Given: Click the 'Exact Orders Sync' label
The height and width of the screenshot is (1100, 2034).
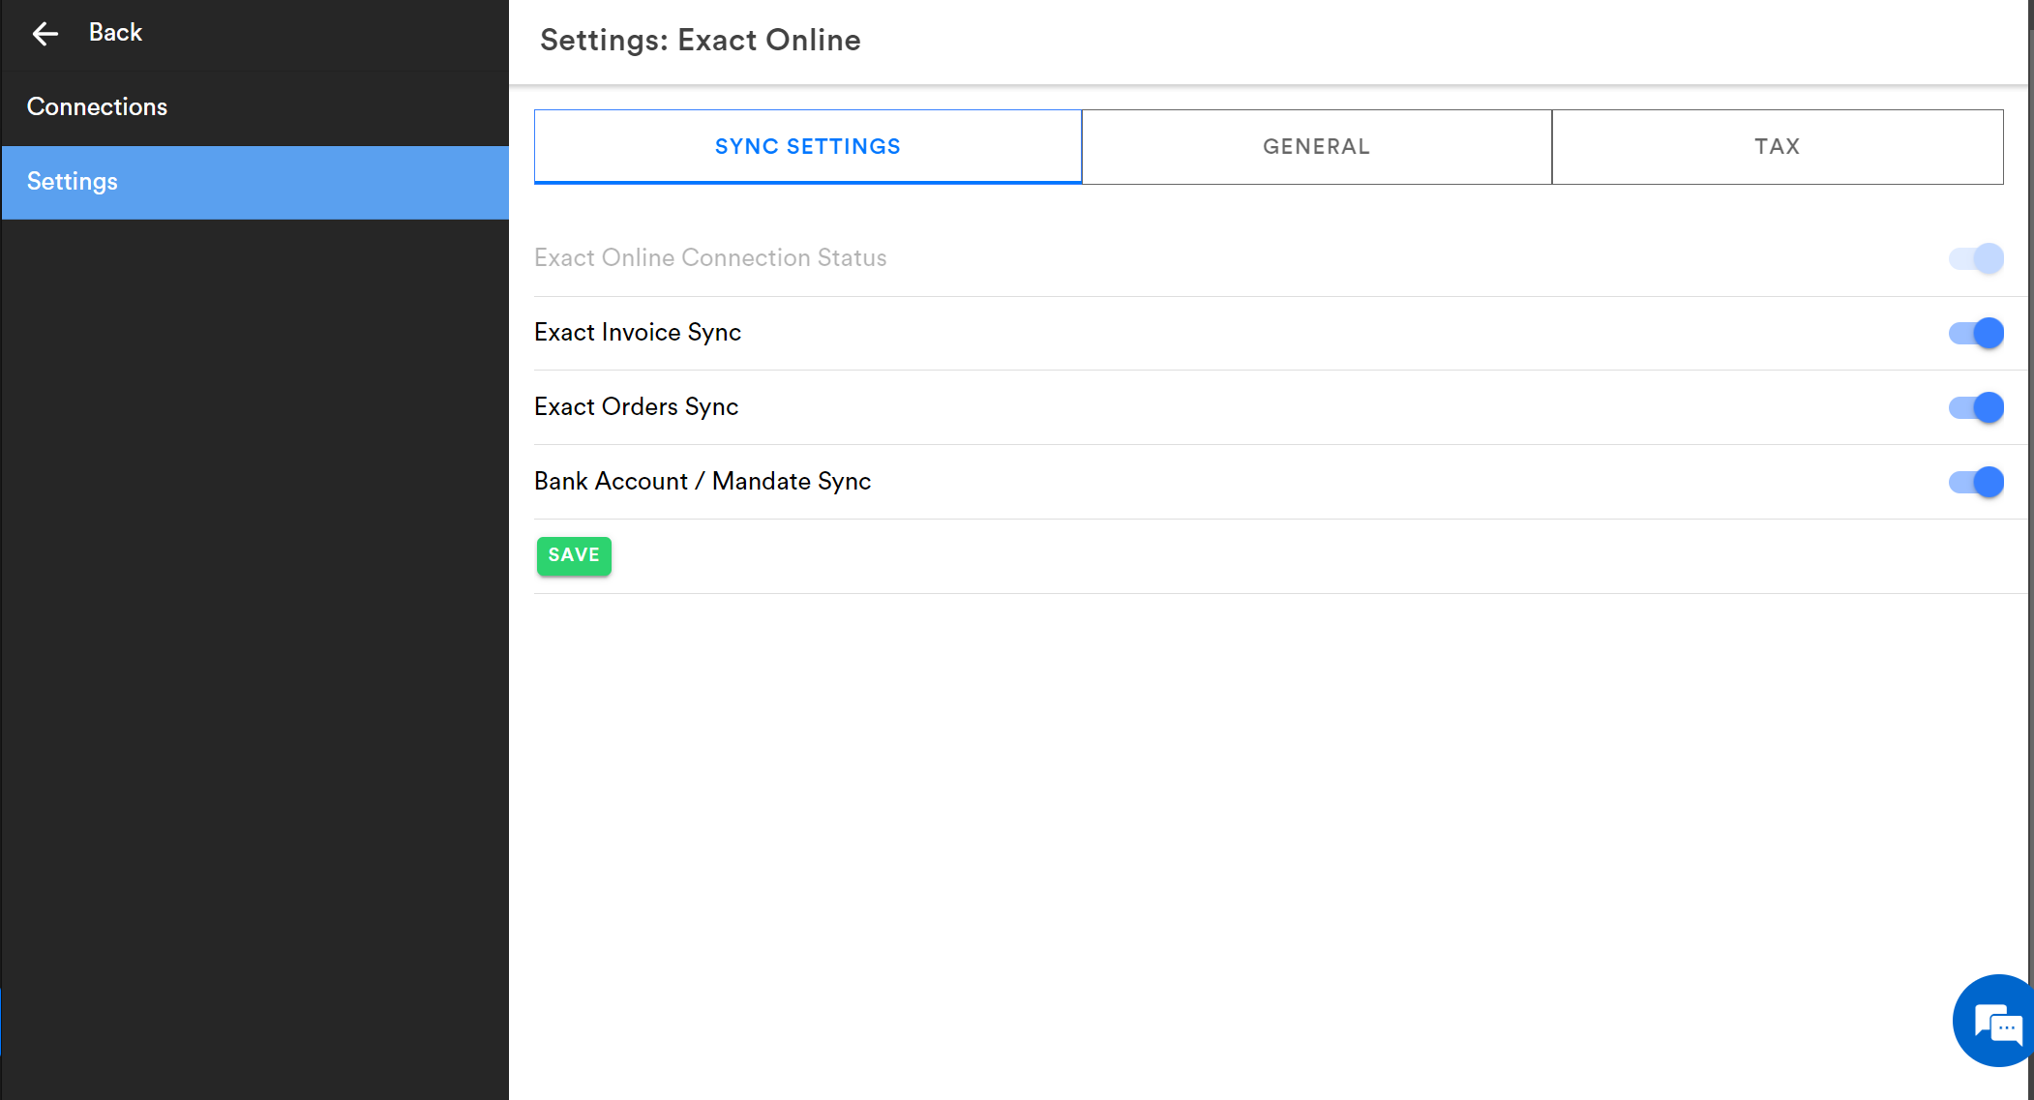Looking at the screenshot, I should tap(637, 407).
